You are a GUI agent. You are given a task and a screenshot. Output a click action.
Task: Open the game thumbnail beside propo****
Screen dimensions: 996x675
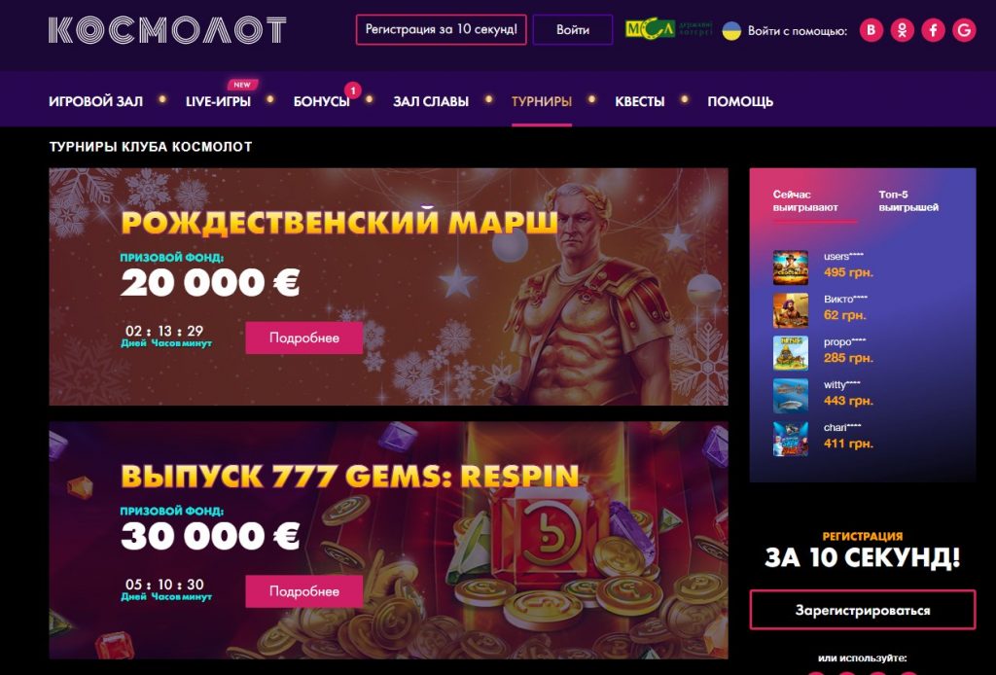790,353
